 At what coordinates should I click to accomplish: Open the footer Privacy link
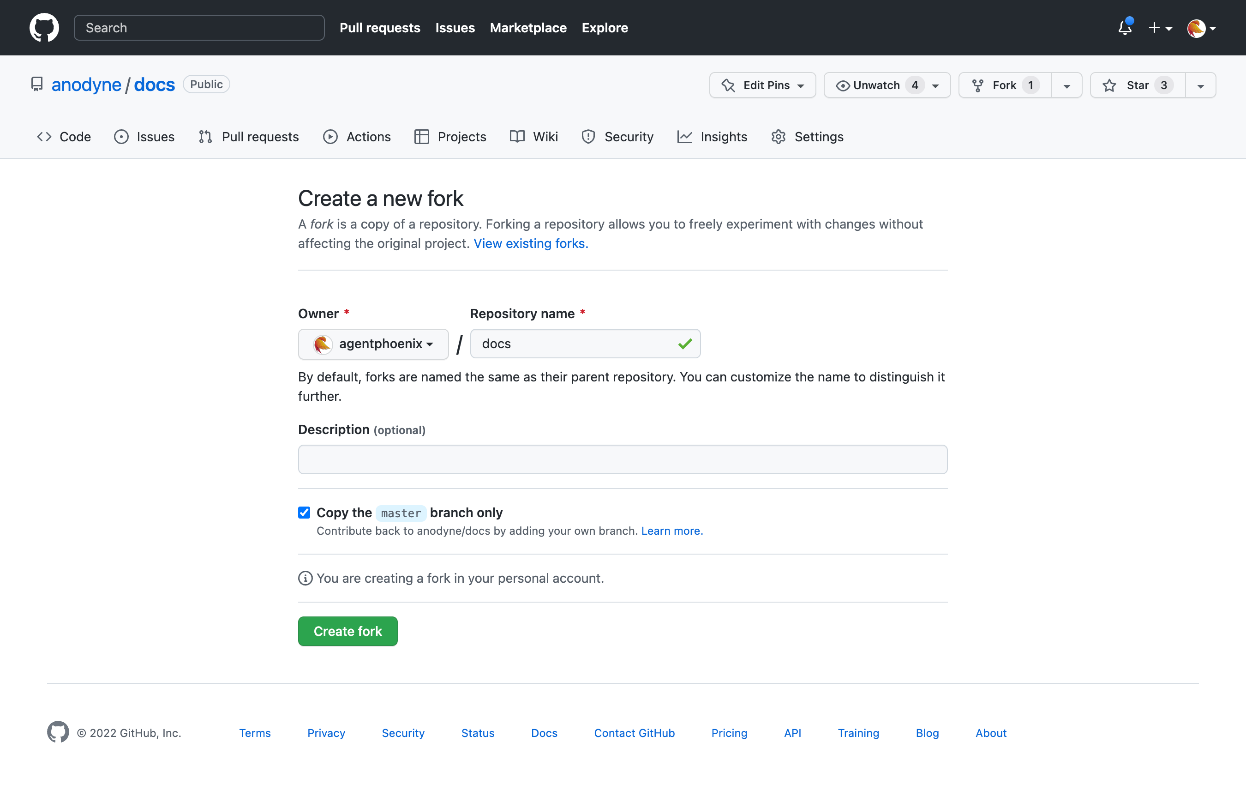326,733
